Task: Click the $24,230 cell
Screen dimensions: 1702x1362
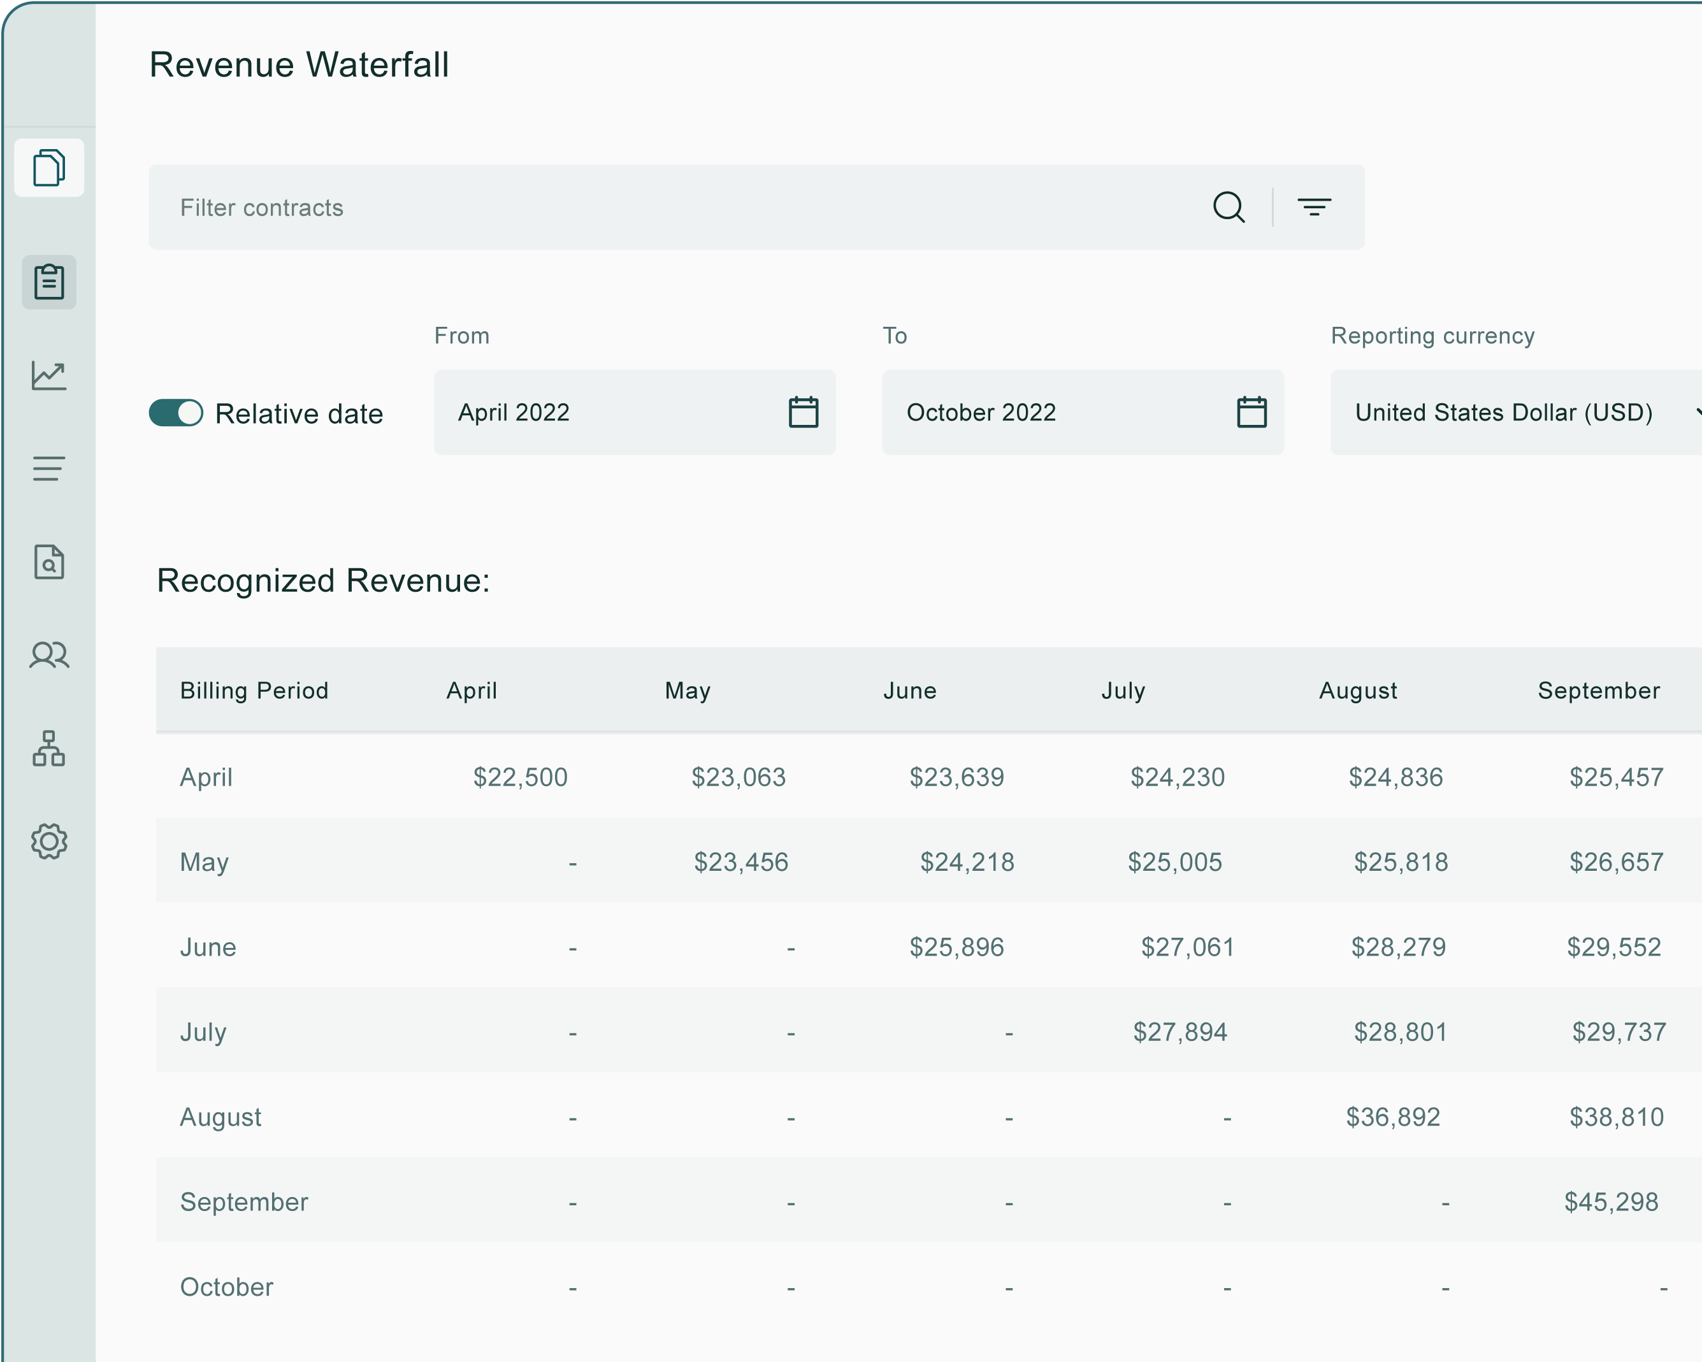Action: [1178, 777]
